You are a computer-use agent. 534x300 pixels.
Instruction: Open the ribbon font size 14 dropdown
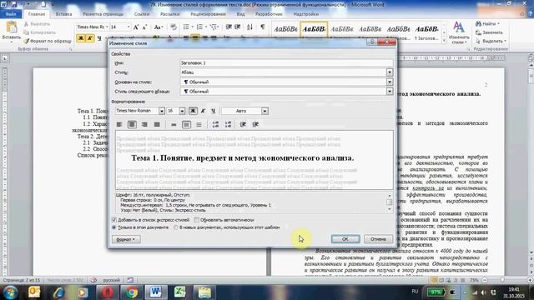point(128,27)
